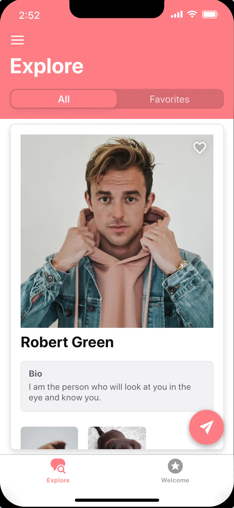234x508 pixels.
Task: Tap the battery status icon
Action: click(x=210, y=14)
